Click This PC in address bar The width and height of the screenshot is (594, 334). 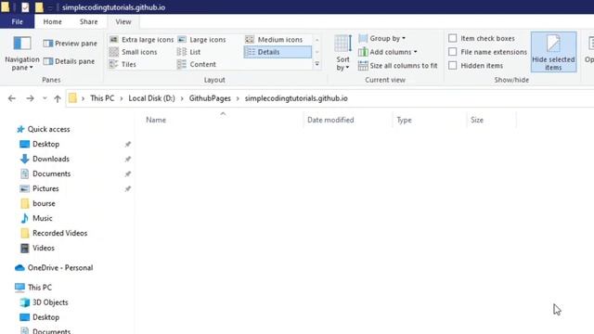coord(102,98)
